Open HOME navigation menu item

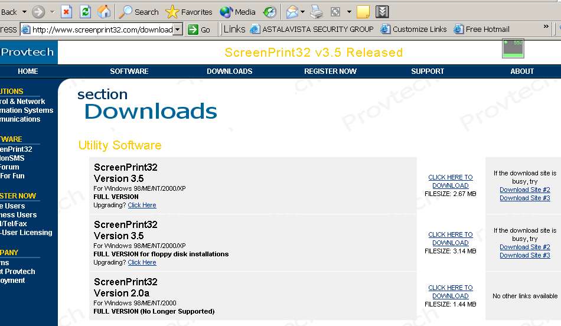tap(28, 71)
